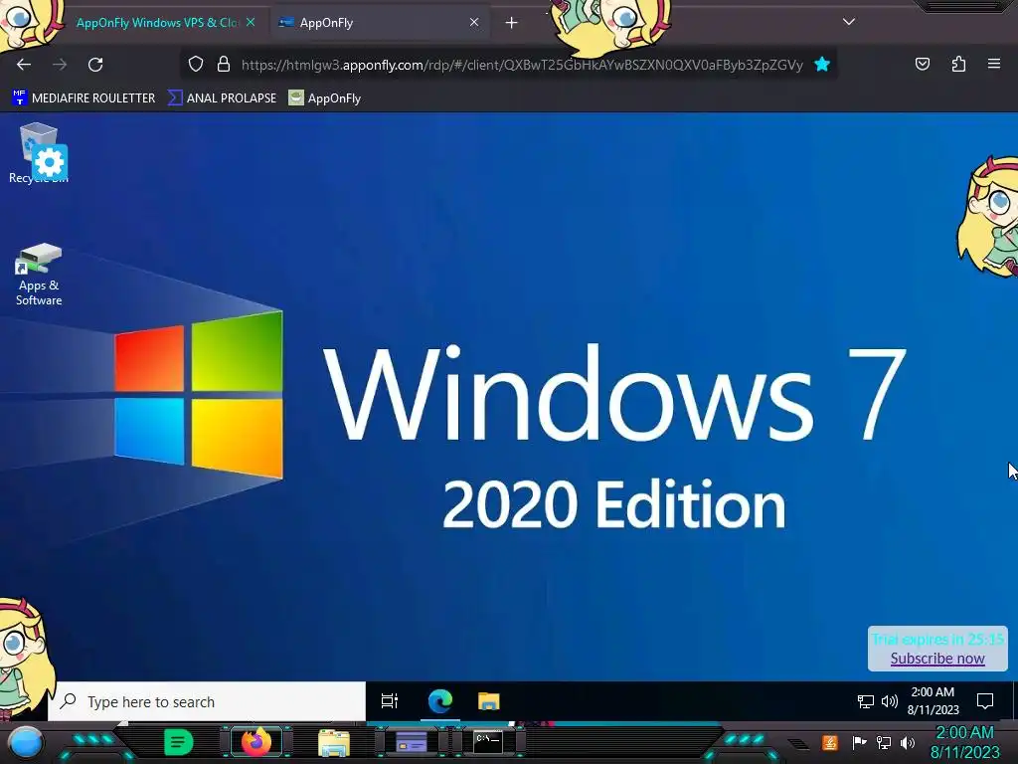The image size is (1018, 764).
Task: Open the remote notification center icon
Action: [985, 701]
